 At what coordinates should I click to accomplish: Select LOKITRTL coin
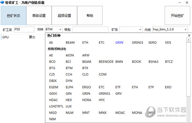pos(56,106)
